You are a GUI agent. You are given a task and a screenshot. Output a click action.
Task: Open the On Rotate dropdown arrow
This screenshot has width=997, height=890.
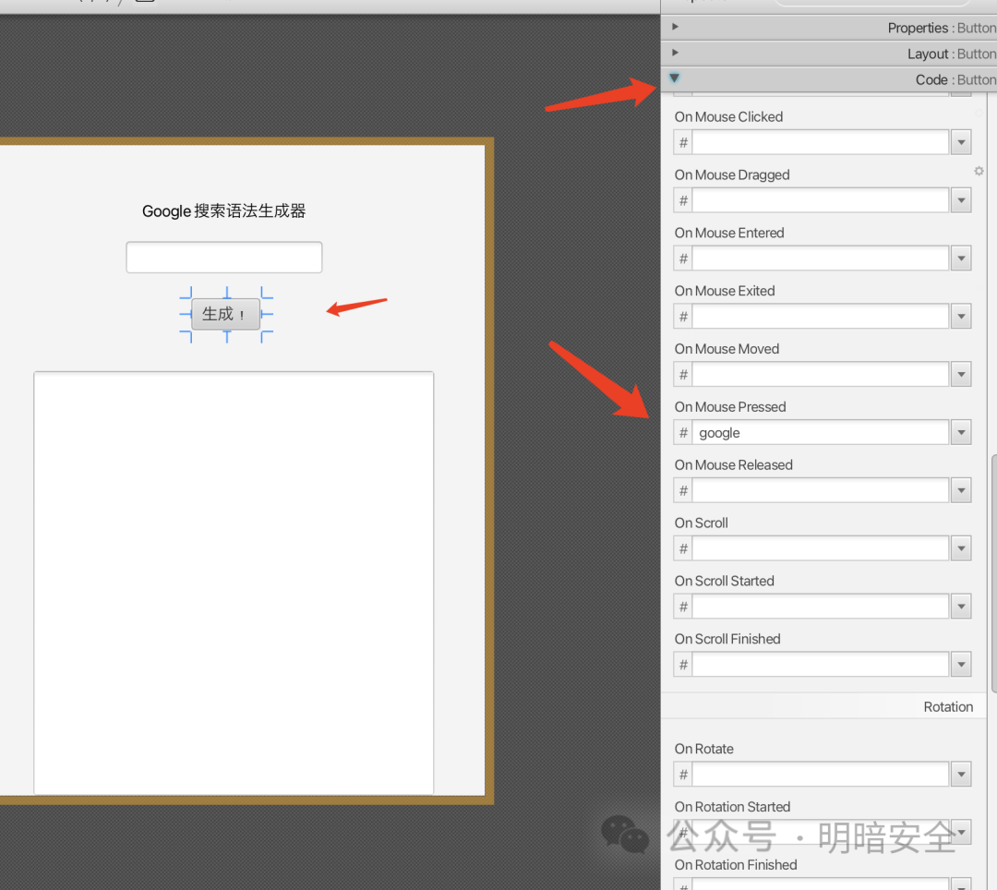pos(961,775)
